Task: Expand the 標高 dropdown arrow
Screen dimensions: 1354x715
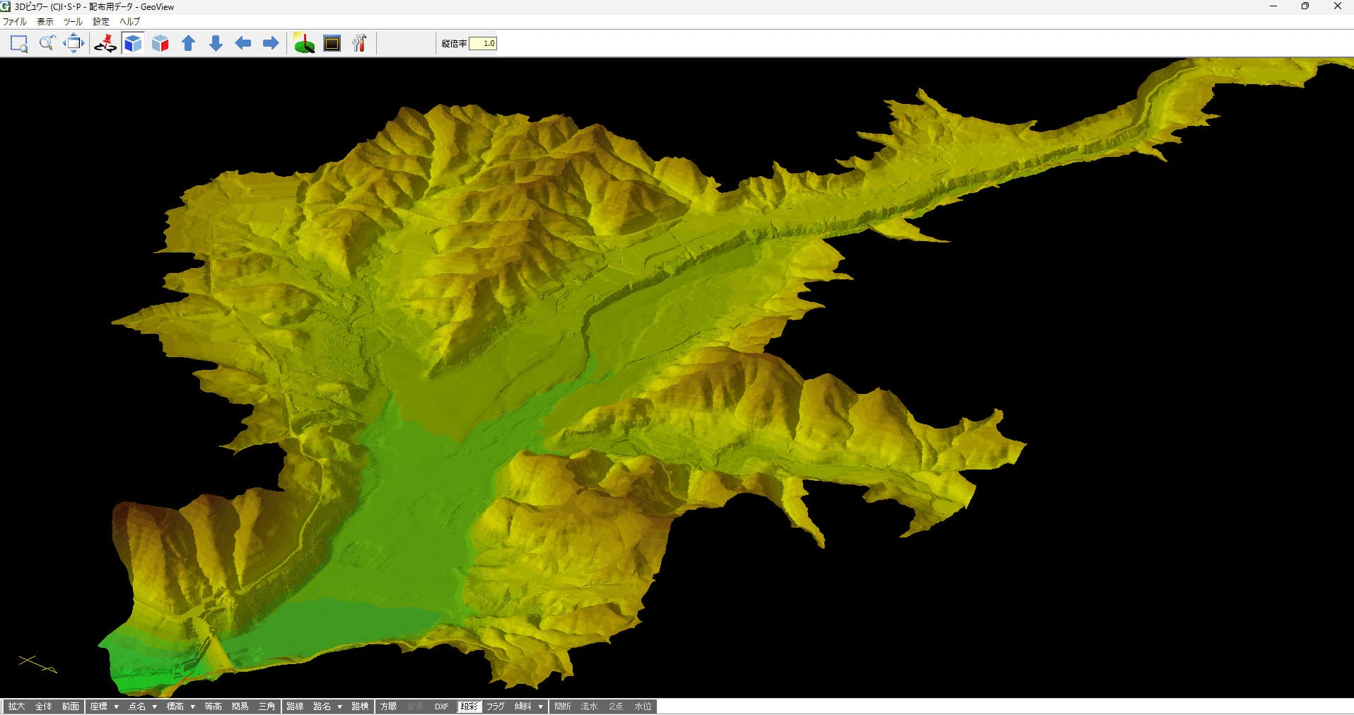Action: (192, 707)
